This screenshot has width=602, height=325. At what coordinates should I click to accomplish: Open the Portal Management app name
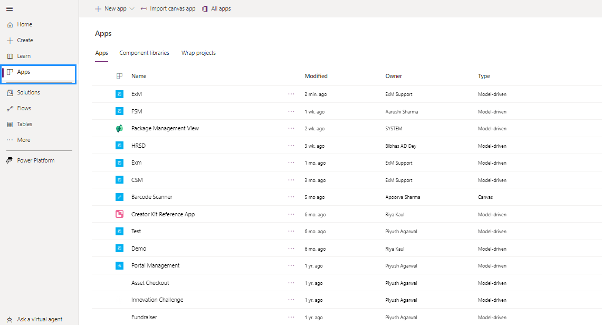pyautogui.click(x=155, y=265)
